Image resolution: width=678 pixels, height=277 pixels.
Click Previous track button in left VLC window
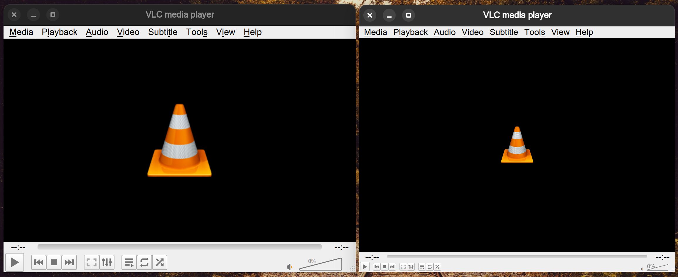point(39,262)
